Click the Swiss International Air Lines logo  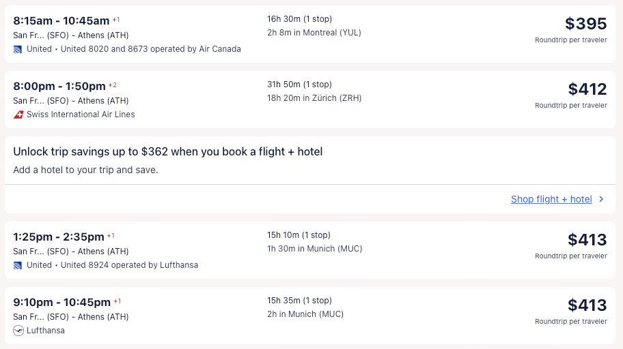point(18,115)
